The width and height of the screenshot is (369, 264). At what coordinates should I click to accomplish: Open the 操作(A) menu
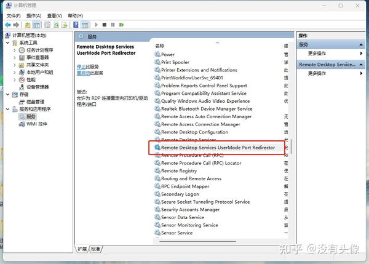click(34, 16)
